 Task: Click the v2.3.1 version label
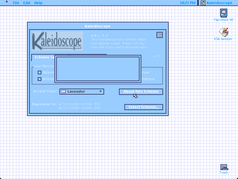(x=158, y=56)
